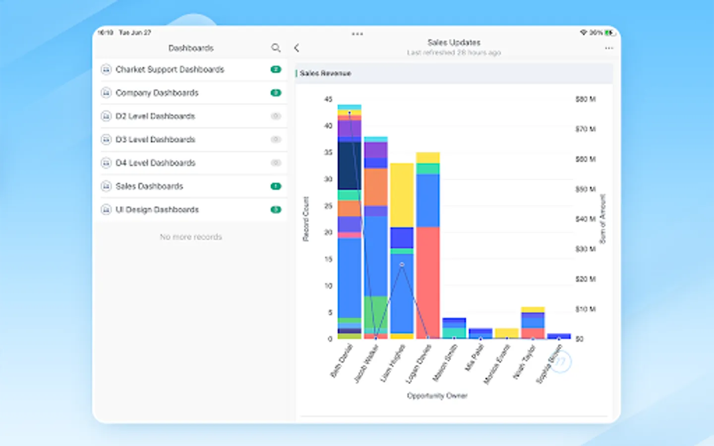Tap the green count badge on Charket Support Dashboards
714x446 pixels.
click(276, 69)
